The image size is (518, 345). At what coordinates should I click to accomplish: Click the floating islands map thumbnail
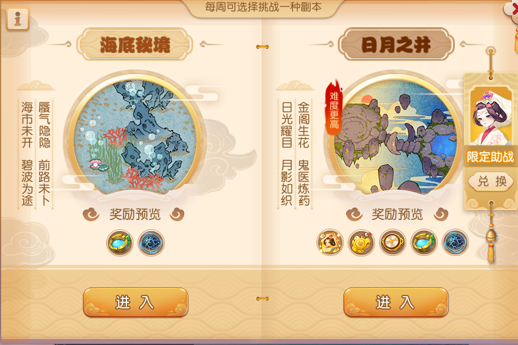pos(395,136)
